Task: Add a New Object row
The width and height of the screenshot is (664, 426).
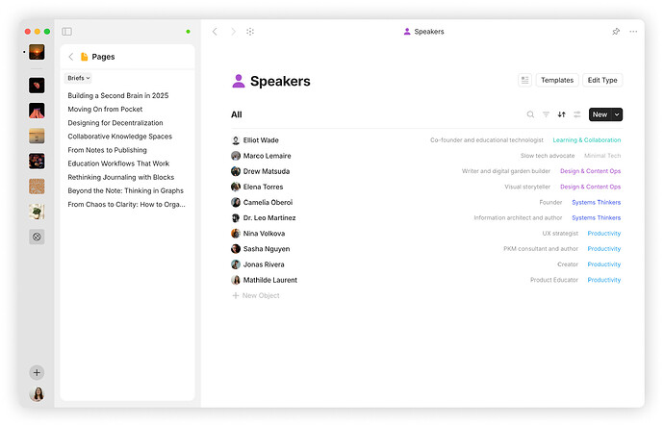Action: (x=256, y=296)
